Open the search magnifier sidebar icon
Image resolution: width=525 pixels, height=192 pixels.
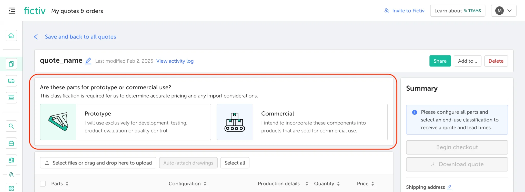click(11, 126)
